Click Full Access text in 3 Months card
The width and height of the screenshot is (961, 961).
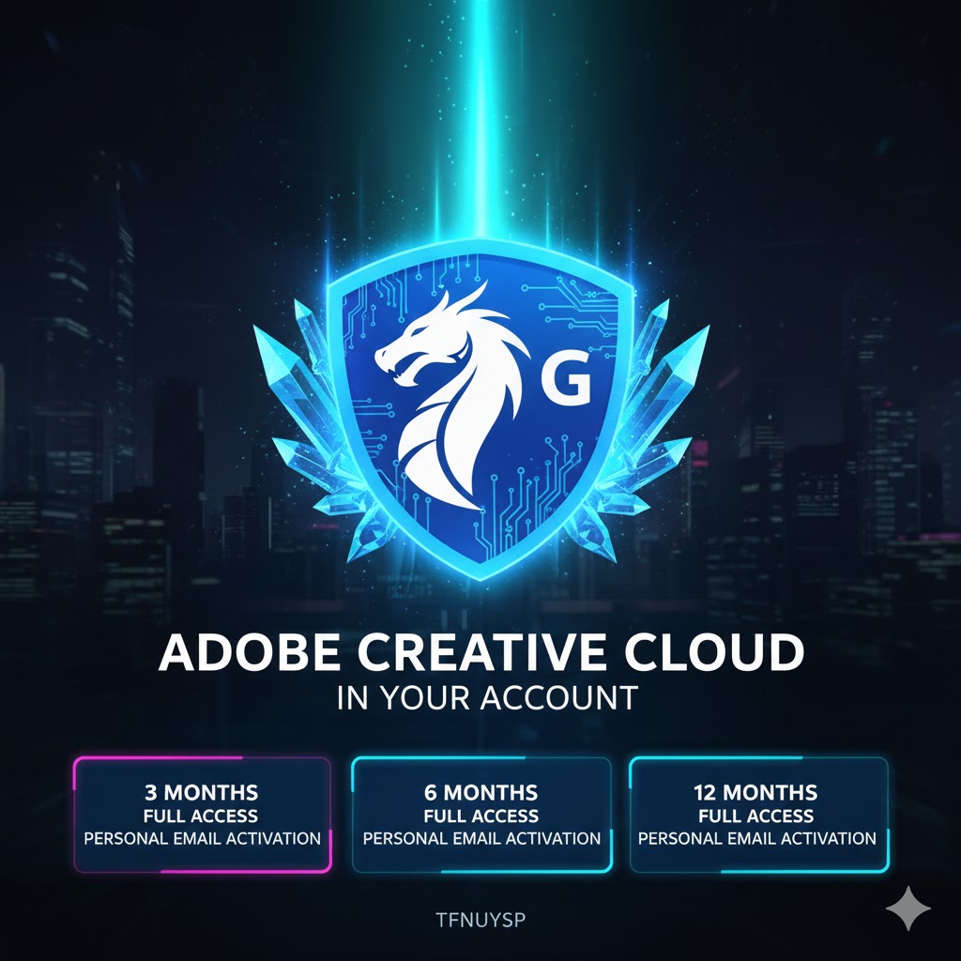coord(201,816)
